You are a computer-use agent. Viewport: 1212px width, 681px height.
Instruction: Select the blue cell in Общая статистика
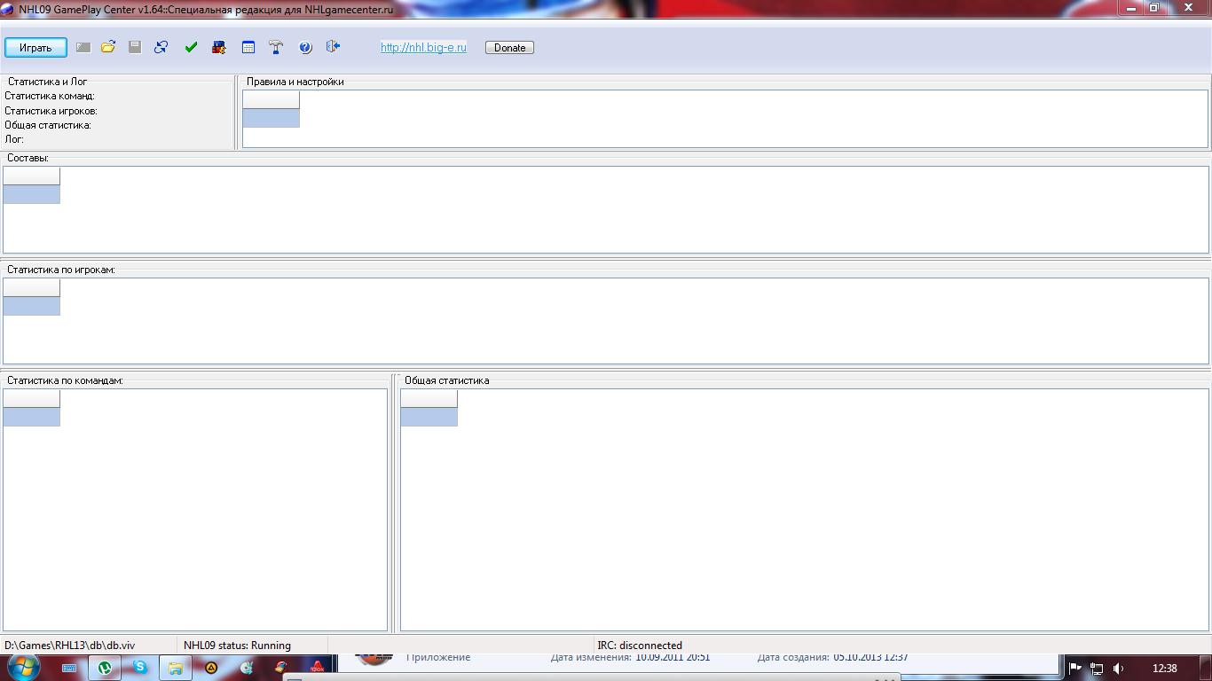(429, 417)
